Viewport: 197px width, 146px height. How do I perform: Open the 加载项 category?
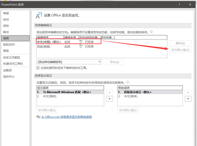pyautogui.click(x=15, y=70)
